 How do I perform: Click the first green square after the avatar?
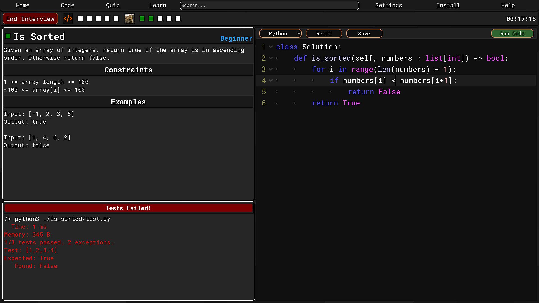tap(142, 19)
